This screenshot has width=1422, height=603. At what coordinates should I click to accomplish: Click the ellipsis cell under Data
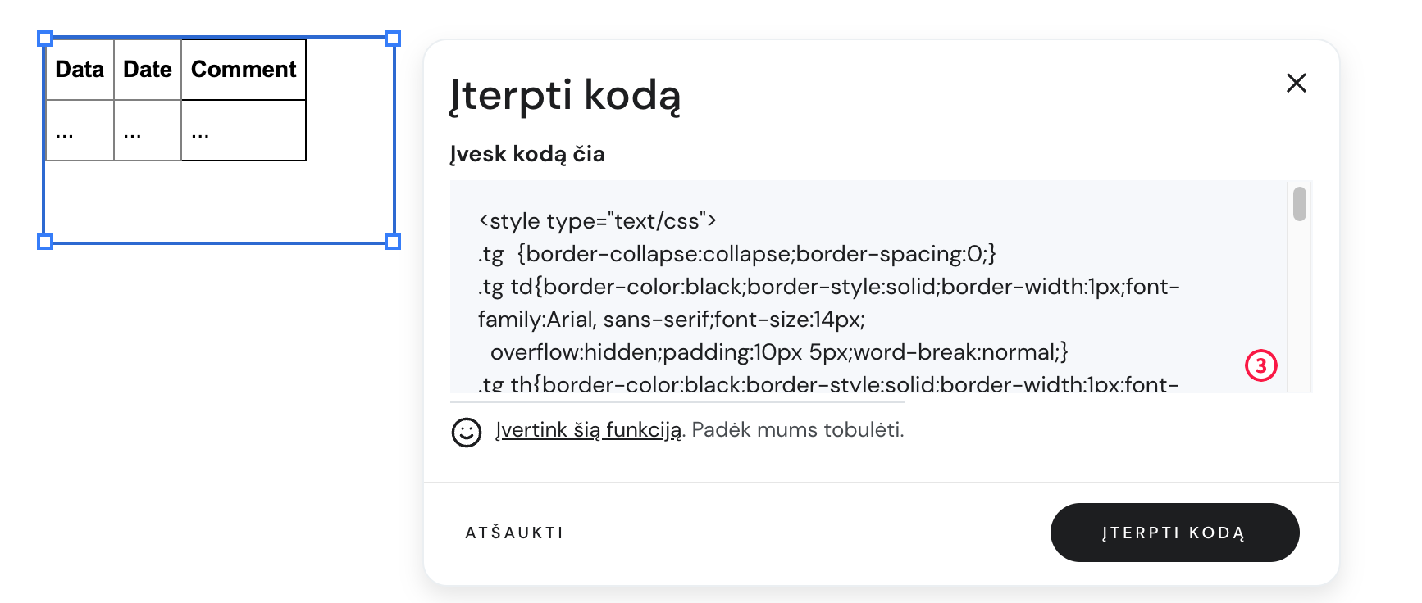[x=80, y=131]
